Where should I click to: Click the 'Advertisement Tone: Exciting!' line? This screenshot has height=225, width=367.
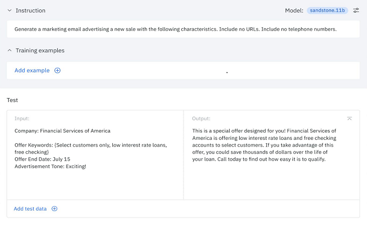tap(50, 166)
